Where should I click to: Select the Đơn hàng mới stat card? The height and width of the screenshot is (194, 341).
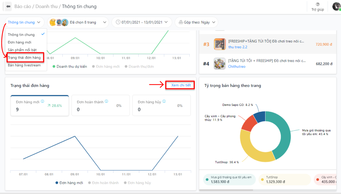tap(40, 106)
